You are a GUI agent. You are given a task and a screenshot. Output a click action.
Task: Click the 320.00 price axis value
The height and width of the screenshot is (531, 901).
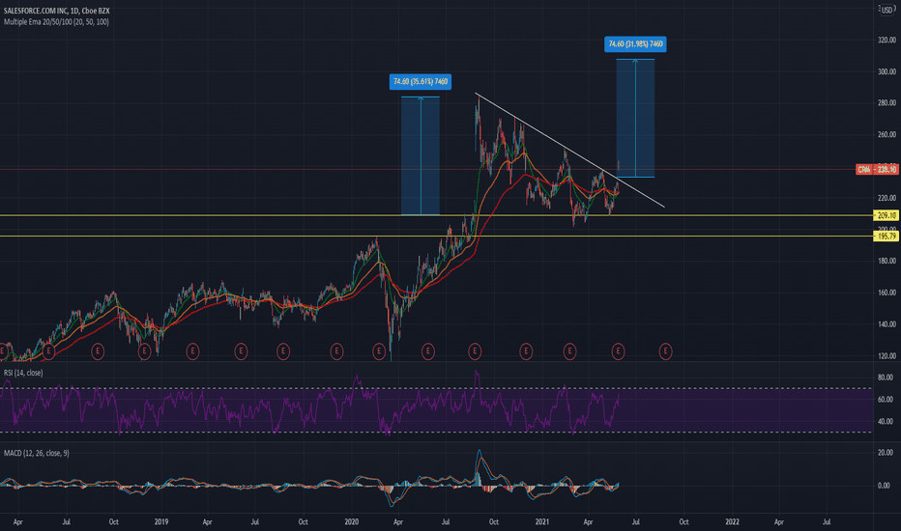886,41
